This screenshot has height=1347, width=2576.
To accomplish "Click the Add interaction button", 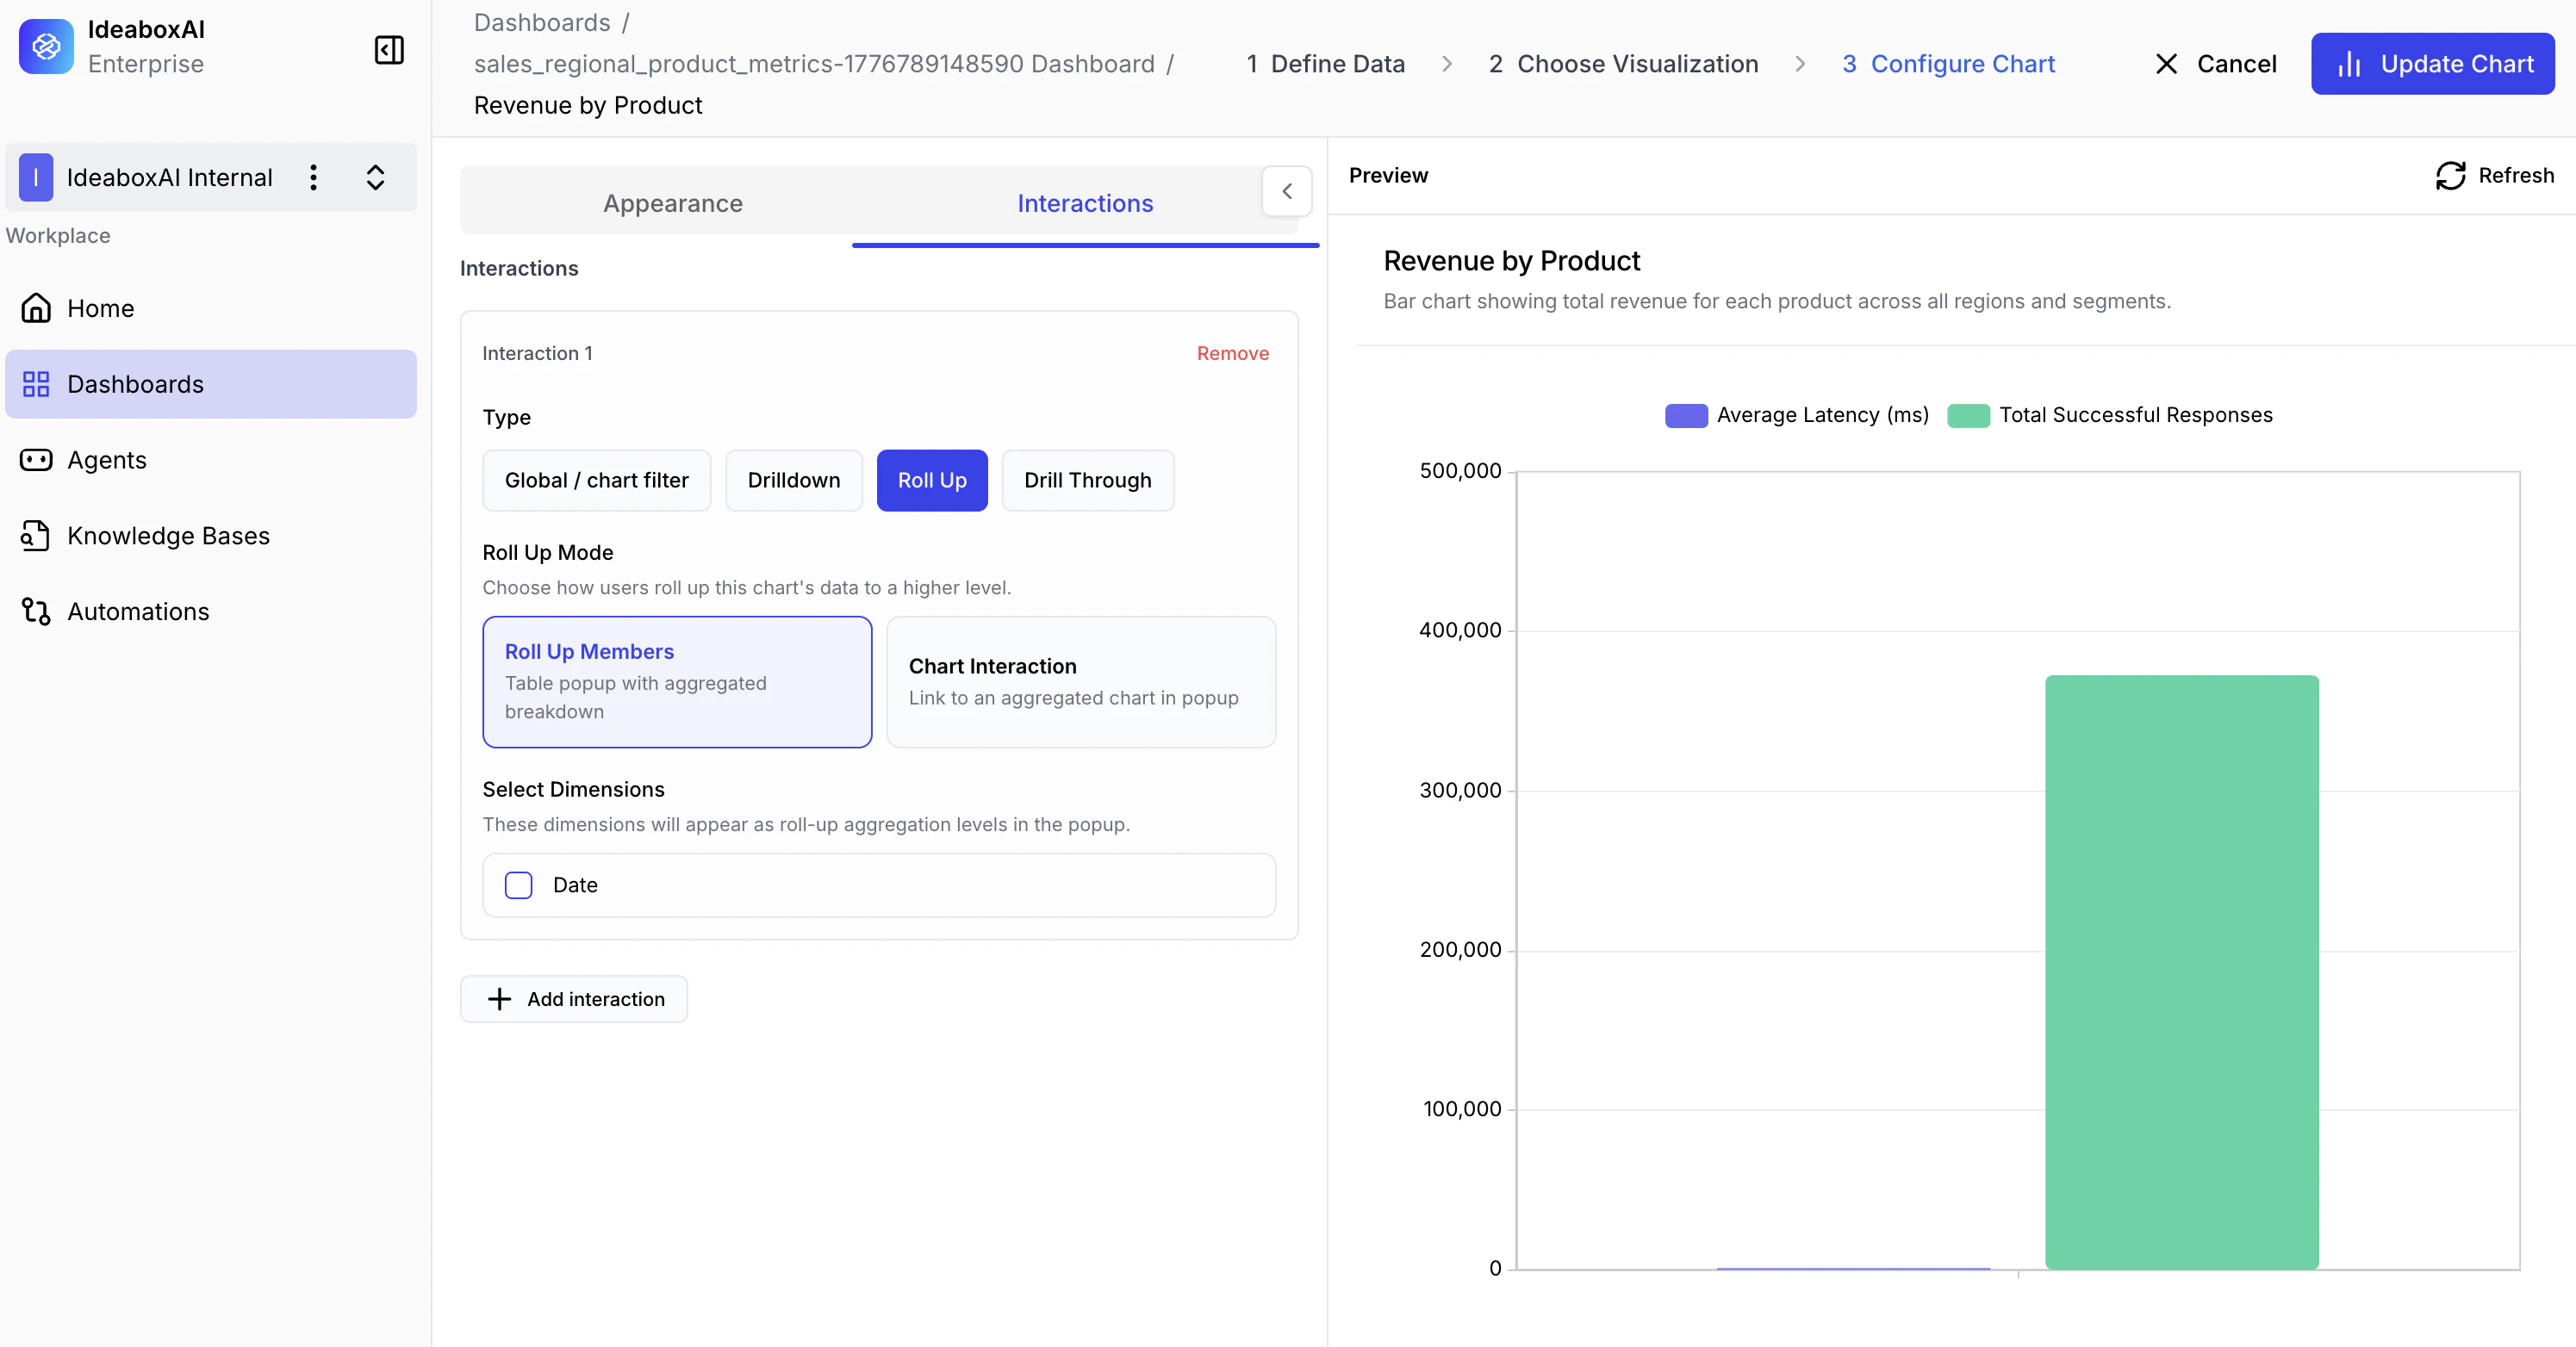I will tap(574, 999).
